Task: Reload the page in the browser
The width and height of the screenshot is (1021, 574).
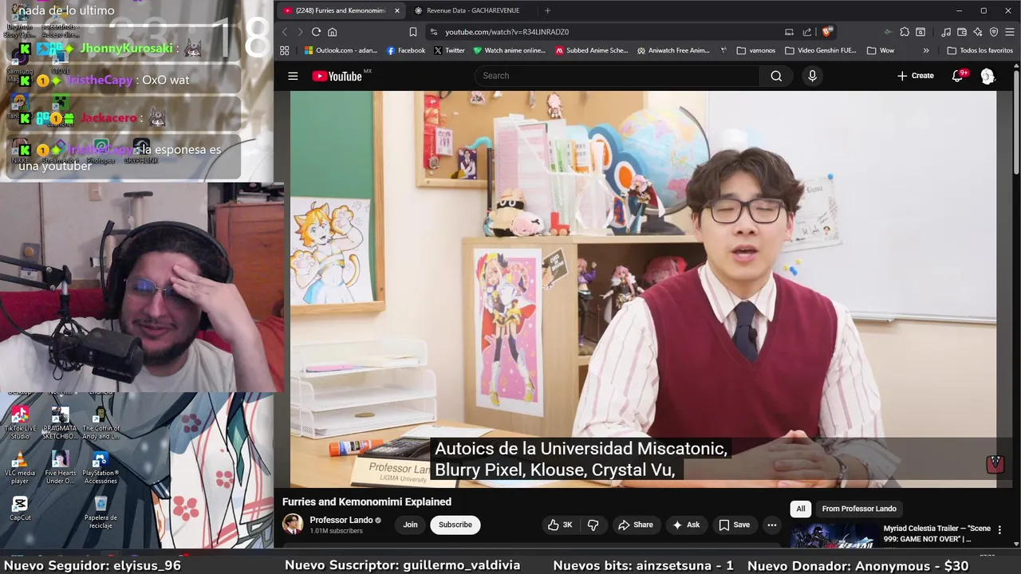Action: tap(316, 32)
